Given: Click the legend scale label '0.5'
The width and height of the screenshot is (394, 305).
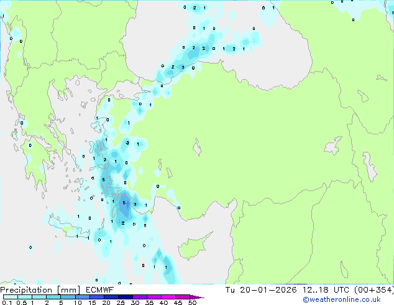Looking at the screenshot, I should click(21, 303).
